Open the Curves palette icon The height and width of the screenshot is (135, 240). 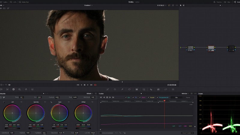tap(108, 89)
